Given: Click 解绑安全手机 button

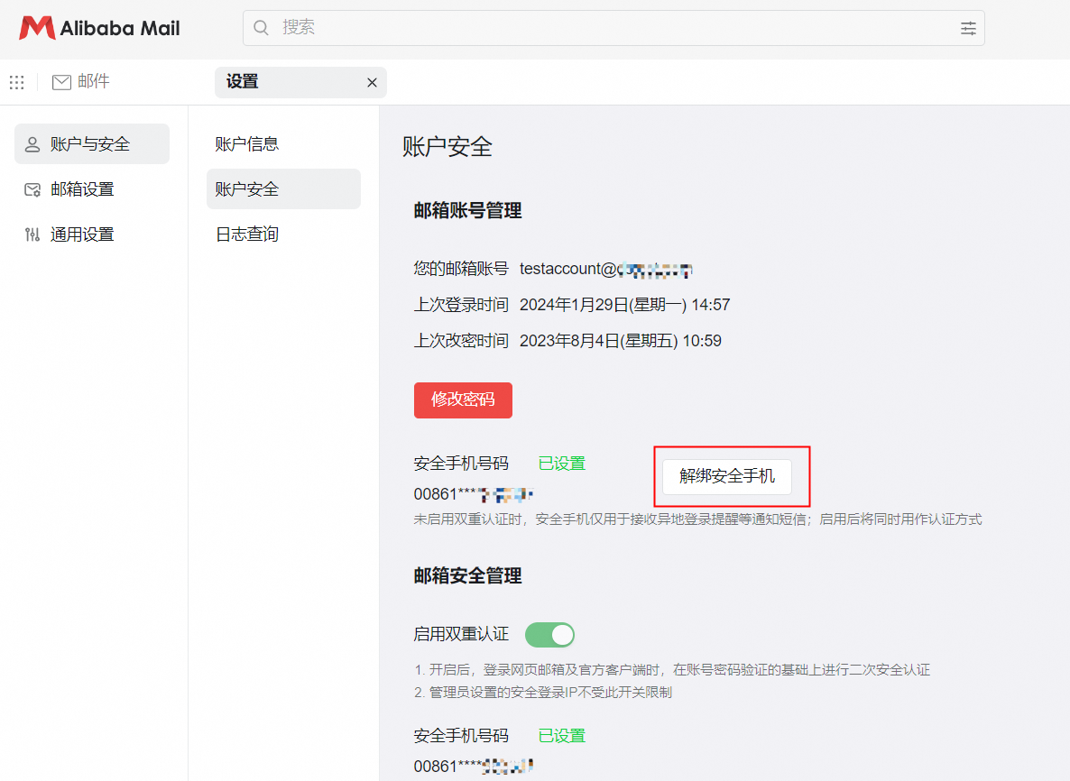Looking at the screenshot, I should (727, 476).
